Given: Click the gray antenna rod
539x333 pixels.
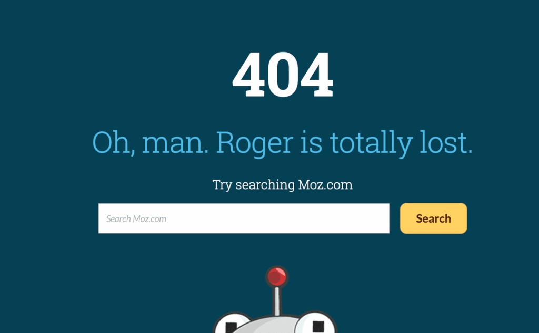Looking at the screenshot, I should 277,301.
